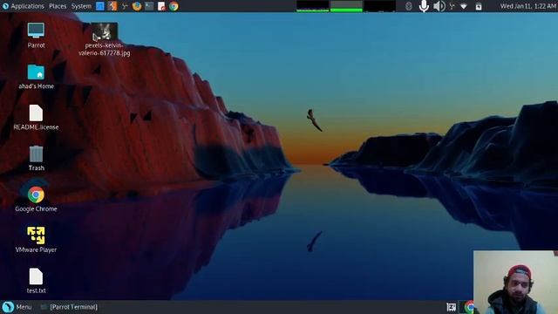The image size is (558, 314).
Task: Click the orange launcher icon in top panel
Action: (112, 6)
